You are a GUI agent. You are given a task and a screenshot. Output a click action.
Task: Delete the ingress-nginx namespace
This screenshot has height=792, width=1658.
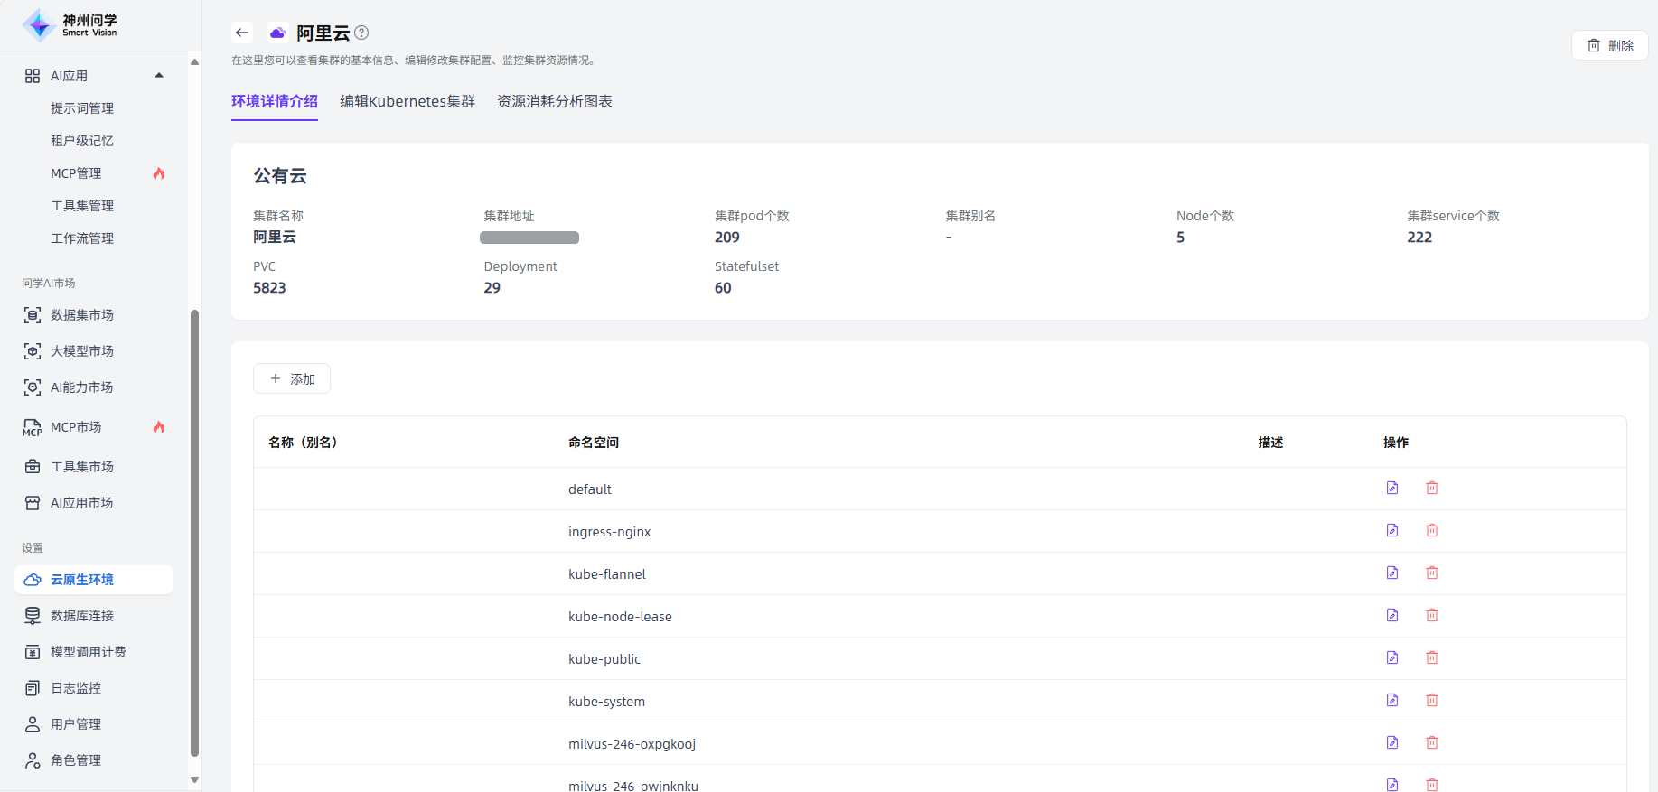click(x=1432, y=530)
